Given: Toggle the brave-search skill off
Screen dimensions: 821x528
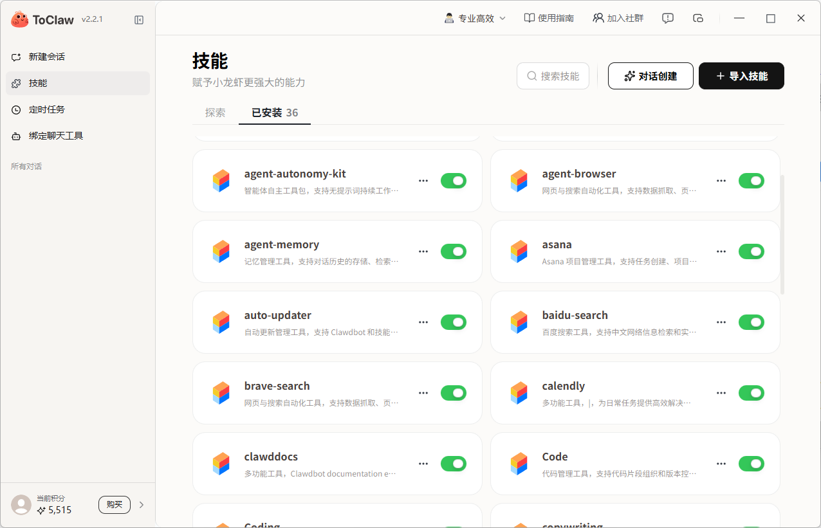Looking at the screenshot, I should click(454, 393).
